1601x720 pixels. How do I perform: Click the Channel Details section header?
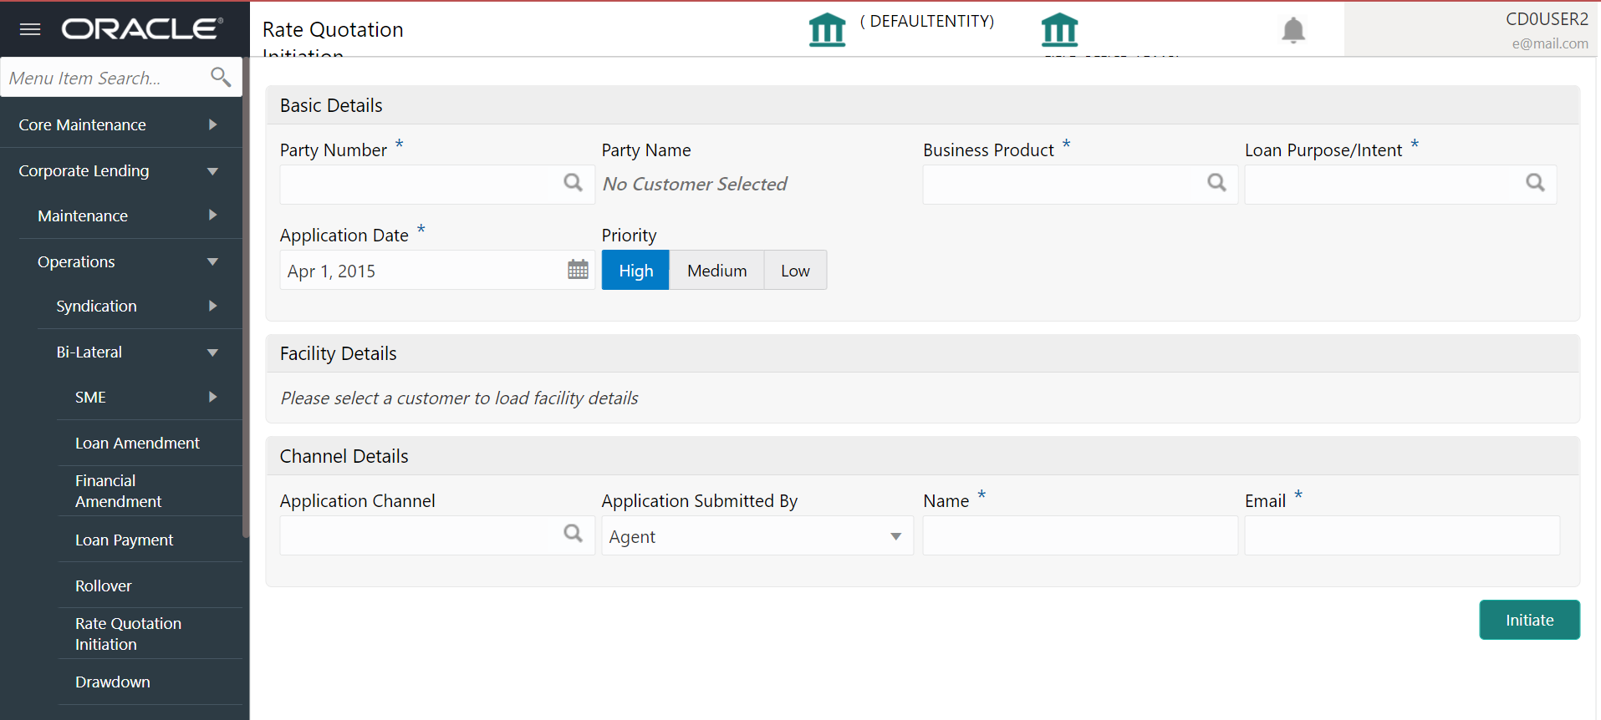pyautogui.click(x=922, y=456)
